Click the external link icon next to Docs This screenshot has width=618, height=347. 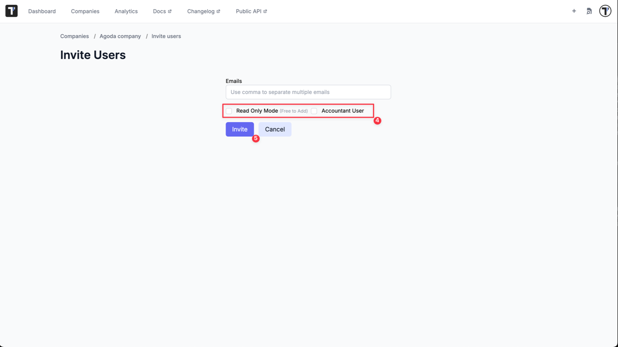(169, 10)
